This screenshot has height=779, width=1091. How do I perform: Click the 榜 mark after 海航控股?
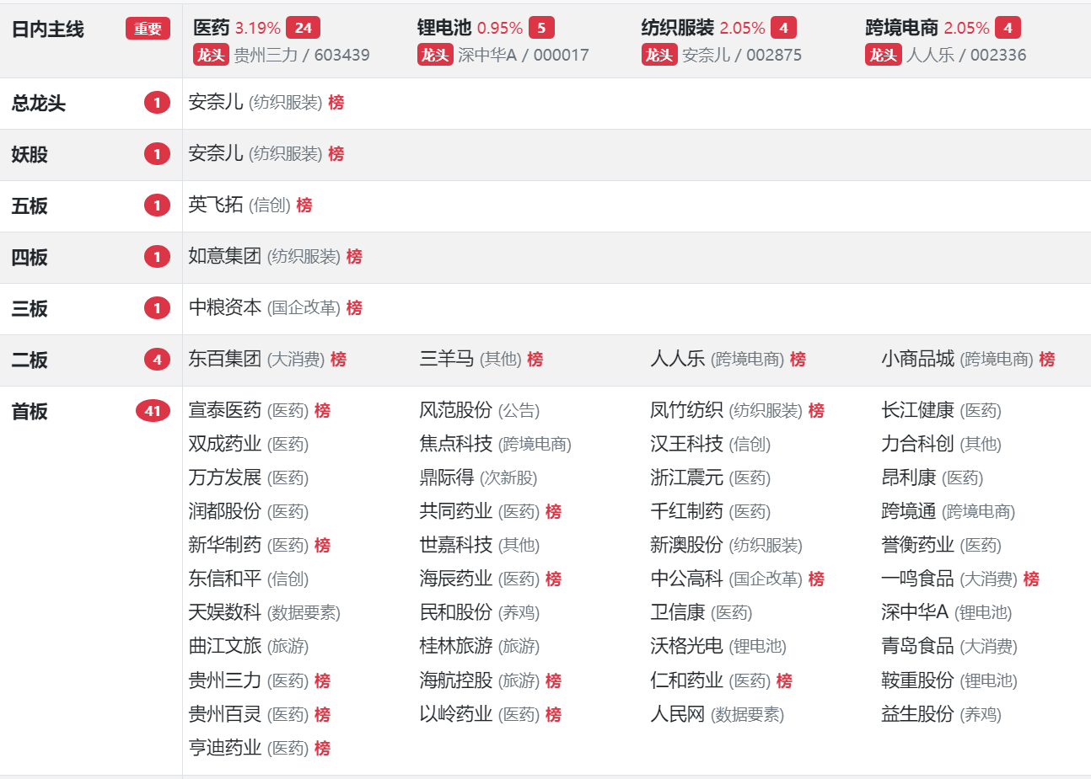tap(553, 680)
